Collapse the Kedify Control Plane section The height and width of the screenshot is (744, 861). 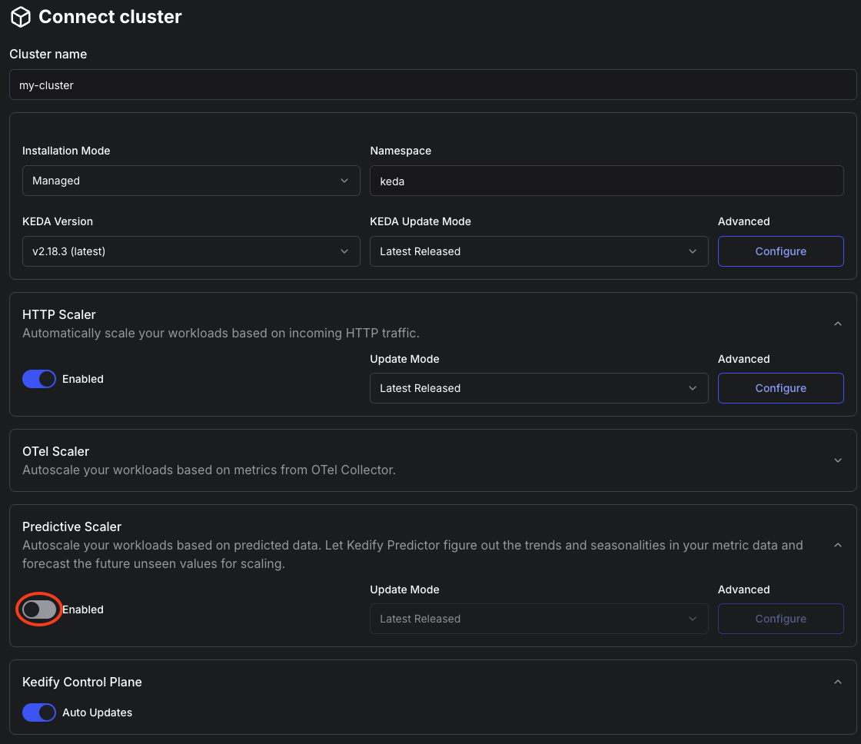[837, 682]
